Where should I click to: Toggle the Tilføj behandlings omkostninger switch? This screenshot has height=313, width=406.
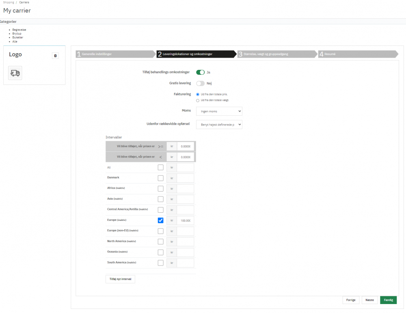pos(200,72)
